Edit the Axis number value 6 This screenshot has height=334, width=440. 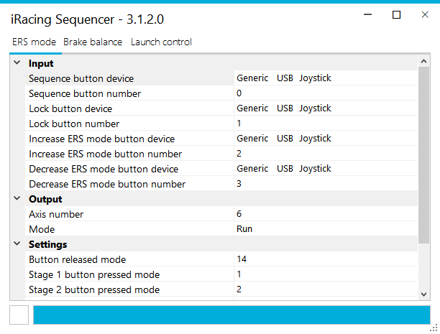point(326,214)
